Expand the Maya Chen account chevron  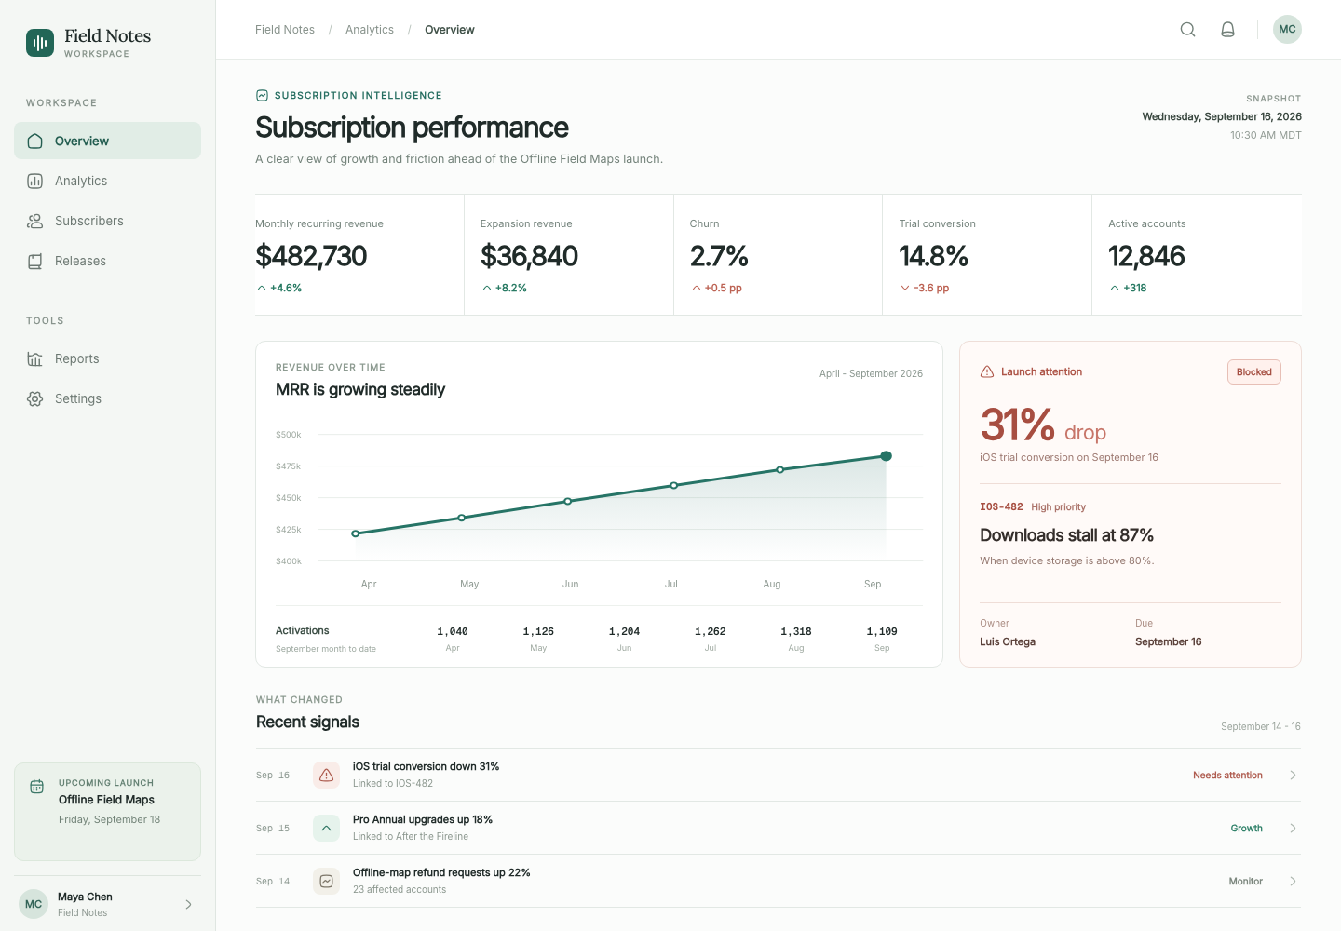189,904
